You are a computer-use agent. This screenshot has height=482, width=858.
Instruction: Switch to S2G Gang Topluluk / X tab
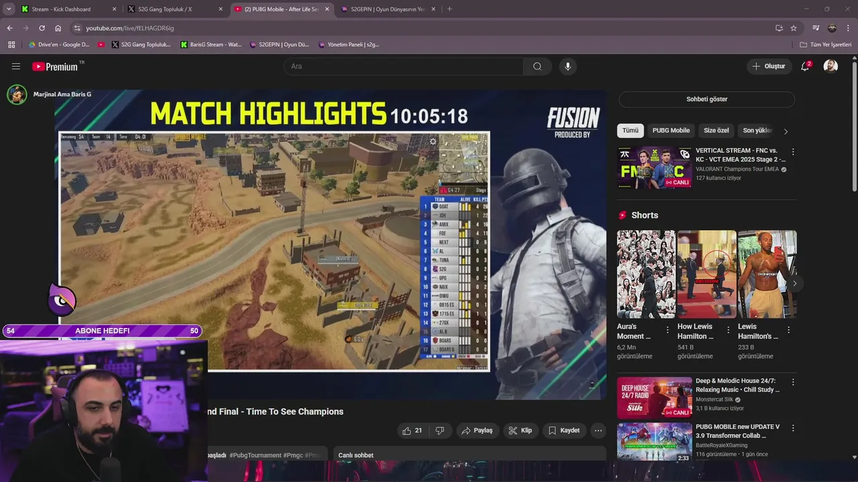pyautogui.click(x=173, y=9)
